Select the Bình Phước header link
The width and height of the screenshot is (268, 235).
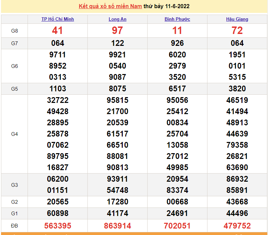[x=177, y=19]
